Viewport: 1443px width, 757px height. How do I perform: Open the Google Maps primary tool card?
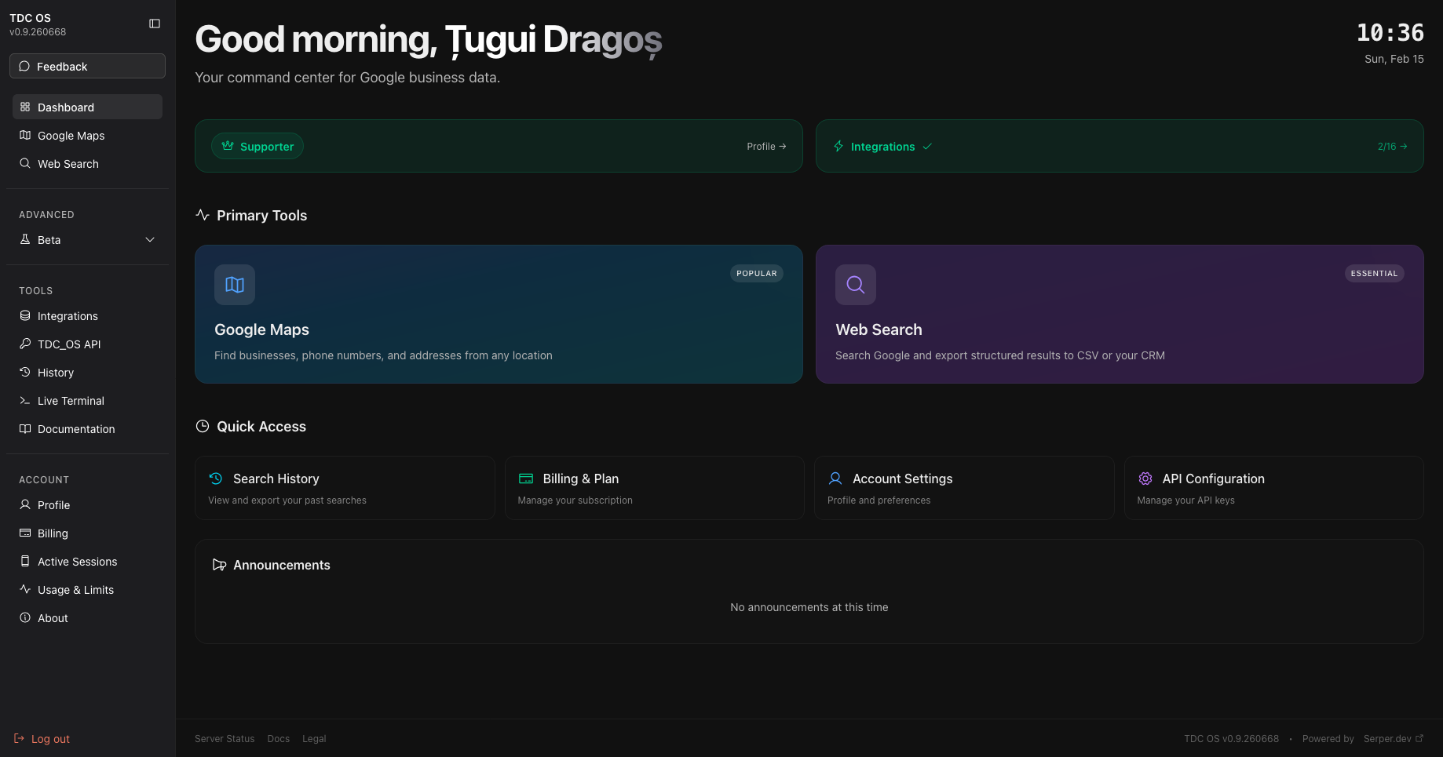point(499,314)
